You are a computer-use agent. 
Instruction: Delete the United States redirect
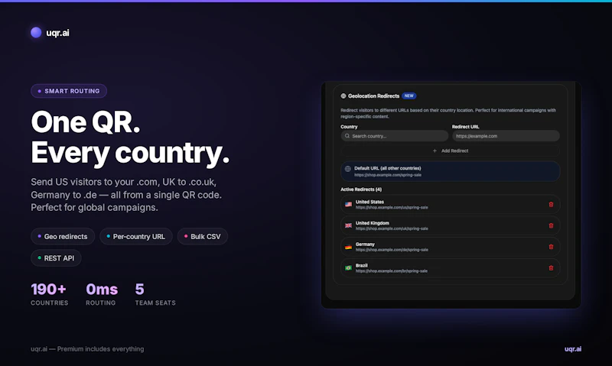click(x=551, y=204)
